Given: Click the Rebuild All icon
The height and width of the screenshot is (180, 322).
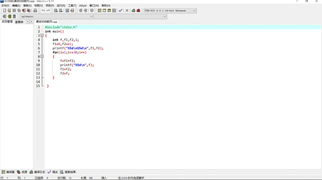Looking at the screenshot, I should [114, 10].
